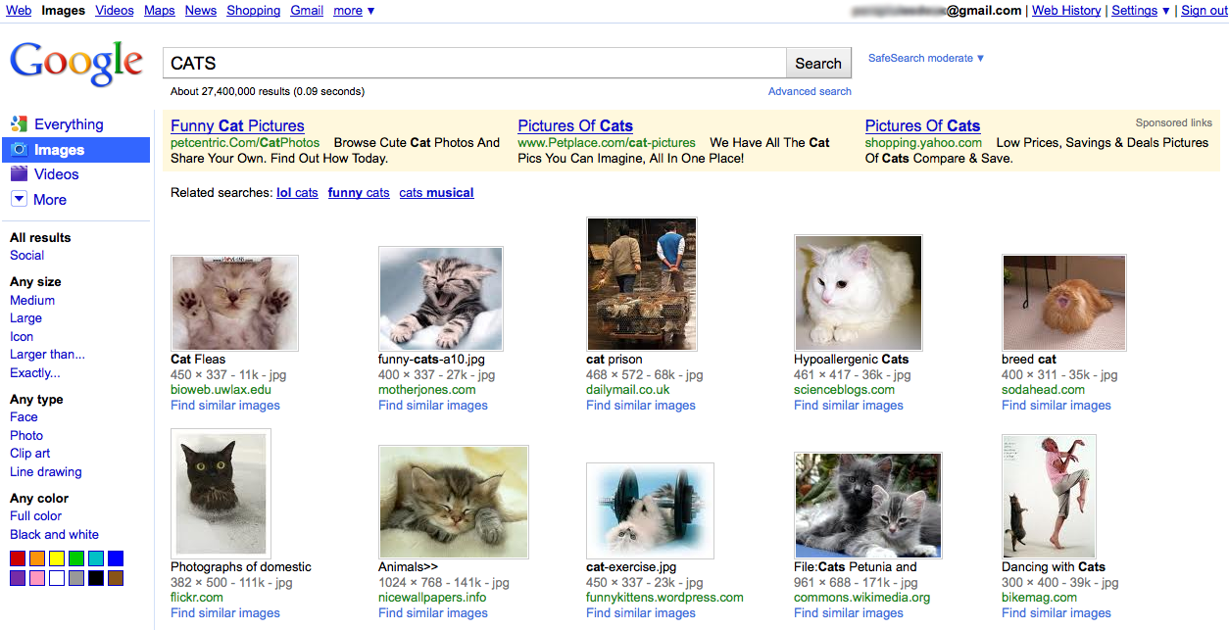Filter images by Clip art type
Screen dimensions: 1229x630
(29, 453)
